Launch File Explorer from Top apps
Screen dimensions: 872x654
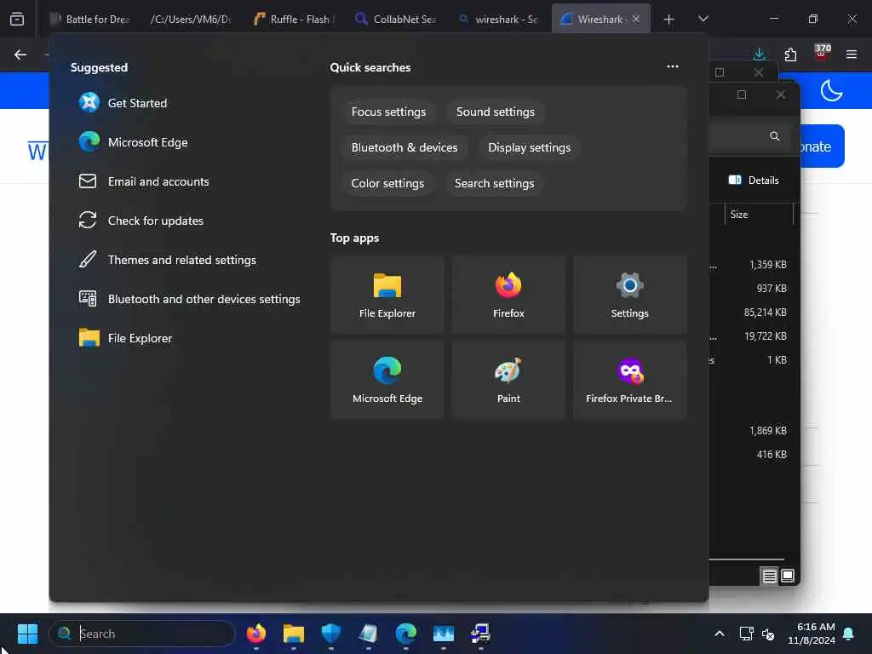pos(387,295)
